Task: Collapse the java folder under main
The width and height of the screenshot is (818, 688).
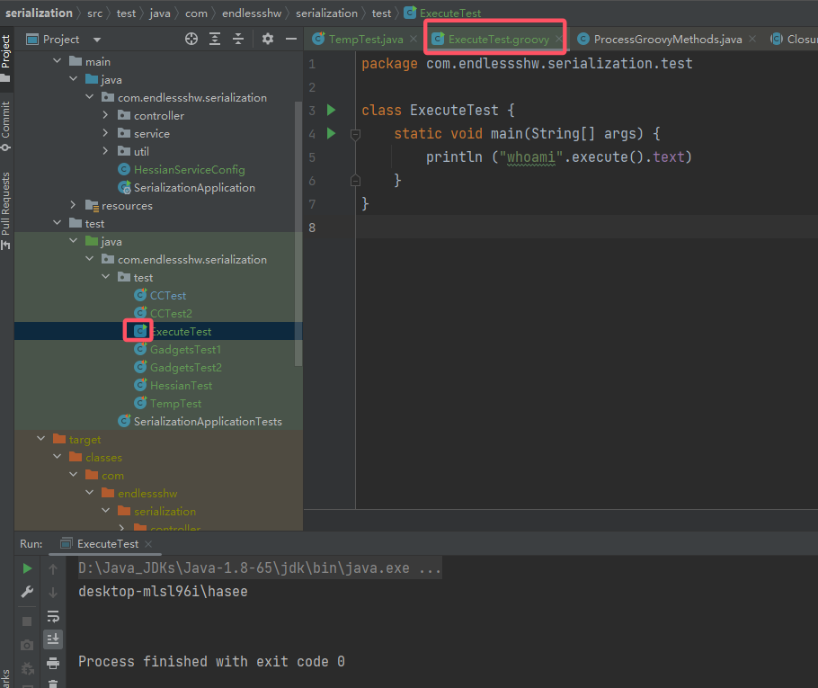Action: tap(73, 79)
